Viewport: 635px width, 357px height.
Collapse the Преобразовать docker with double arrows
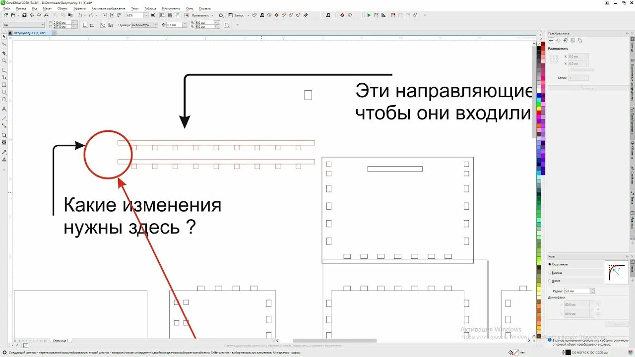click(626, 33)
